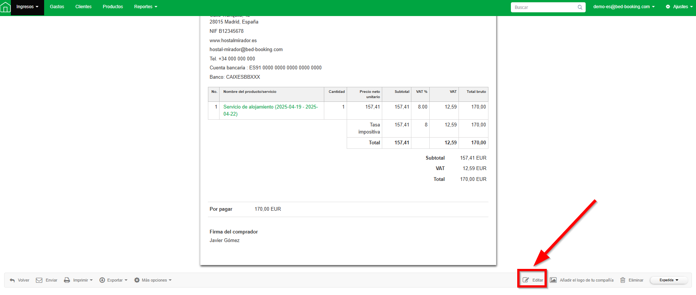696x295 pixels.
Task: Click the Enviar envelope icon
Action: click(39, 280)
